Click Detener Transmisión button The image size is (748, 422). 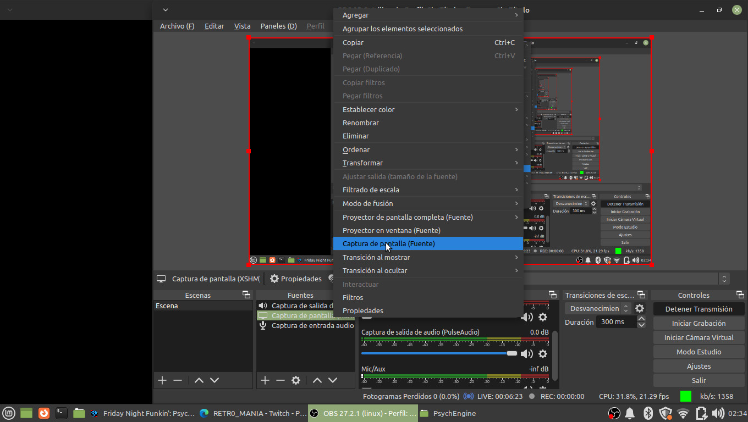pyautogui.click(x=698, y=309)
